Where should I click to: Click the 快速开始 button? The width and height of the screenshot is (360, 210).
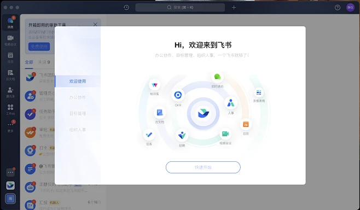[x=203, y=167]
